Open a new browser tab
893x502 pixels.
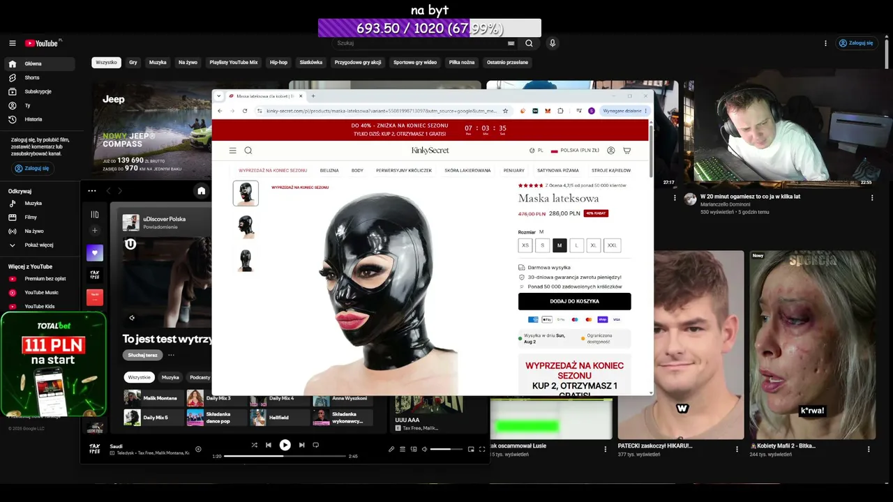pyautogui.click(x=313, y=96)
